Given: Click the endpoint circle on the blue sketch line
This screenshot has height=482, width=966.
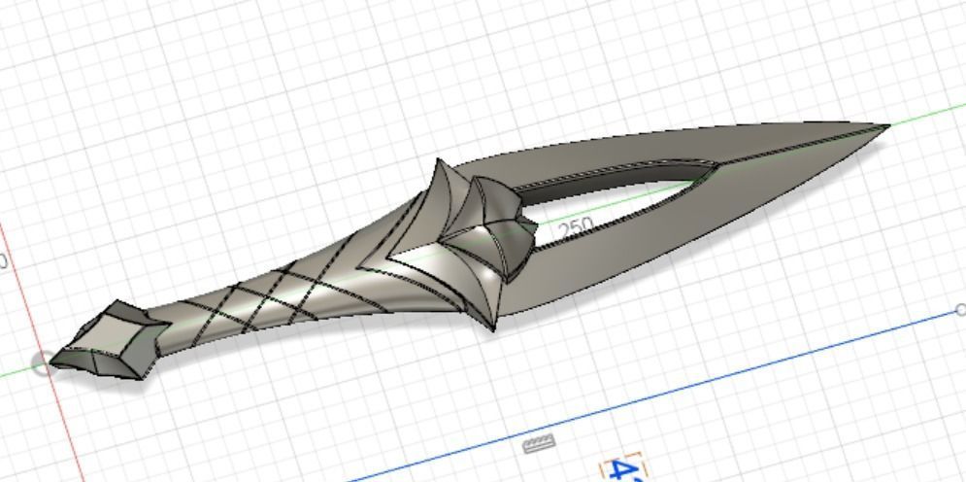Looking at the screenshot, I should (x=960, y=309).
